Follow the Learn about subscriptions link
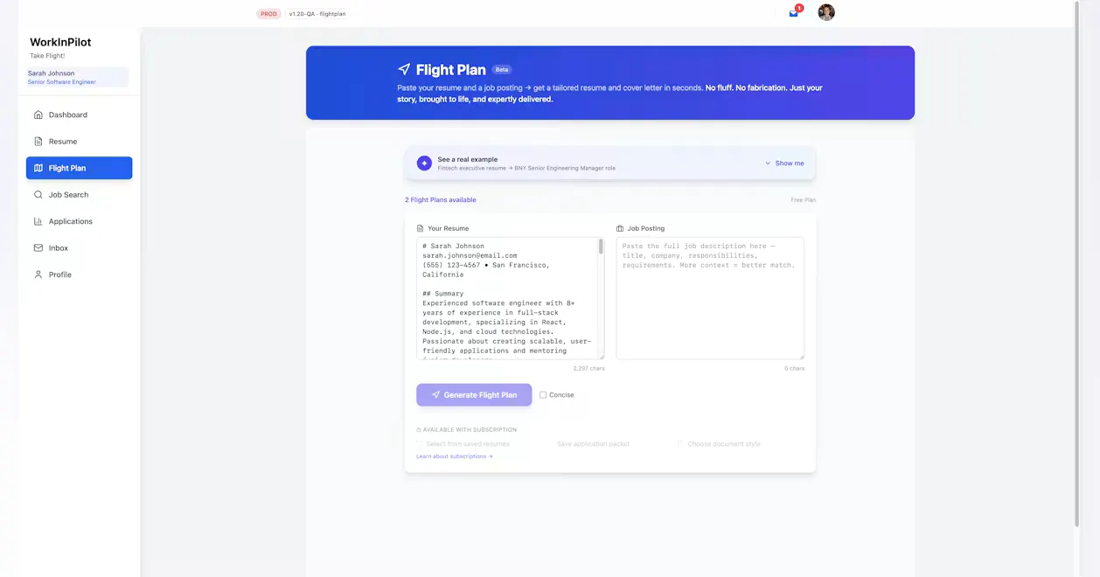1100x577 pixels. click(455, 456)
